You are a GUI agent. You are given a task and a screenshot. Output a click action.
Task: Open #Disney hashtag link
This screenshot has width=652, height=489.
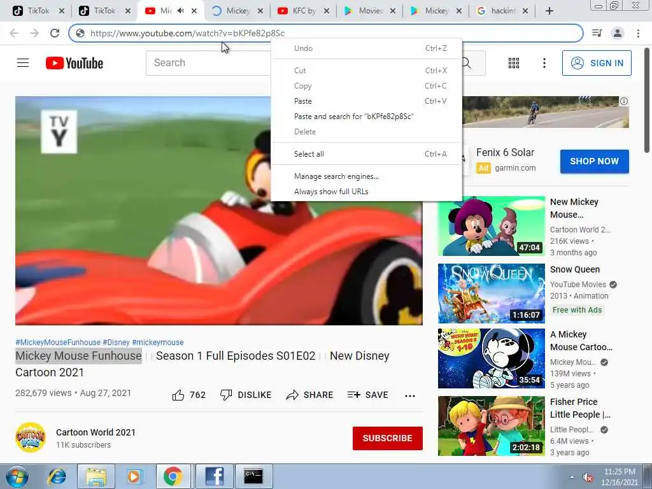tap(116, 342)
